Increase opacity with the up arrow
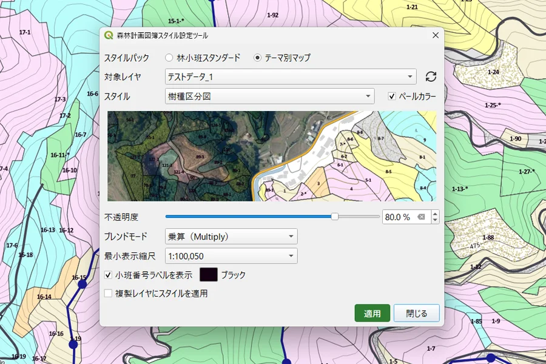 click(x=435, y=213)
